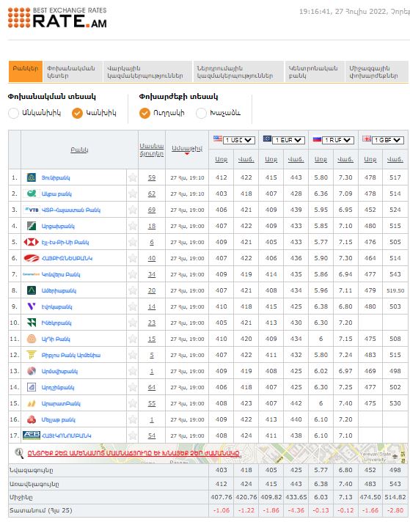This screenshot has height=522, width=410.
Task: Click the Byblos Bank yellow logo
Action: [32, 355]
